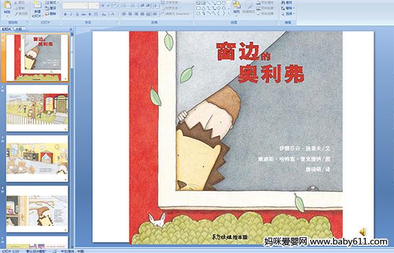Click the Paste clipboard icon
Screen dimensions: 394x253
click(7, 5)
